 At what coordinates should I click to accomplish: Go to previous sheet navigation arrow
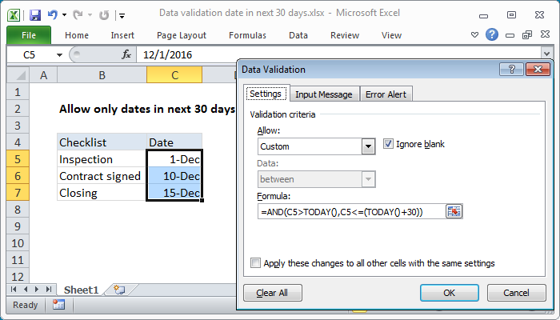pos(26,290)
